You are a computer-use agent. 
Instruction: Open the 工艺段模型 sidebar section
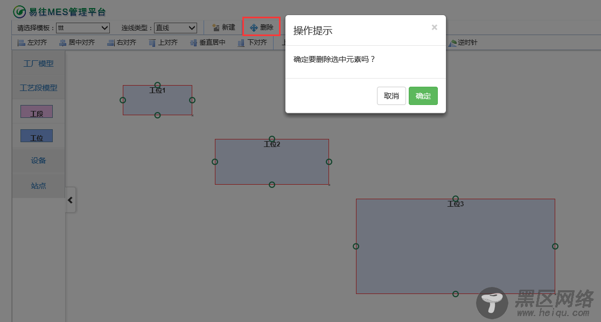click(38, 88)
